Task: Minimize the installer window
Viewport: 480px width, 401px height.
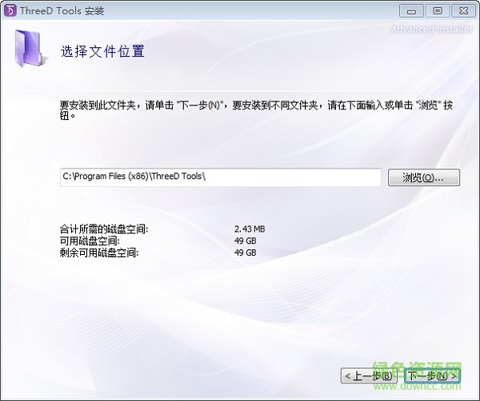Action: [x=411, y=11]
